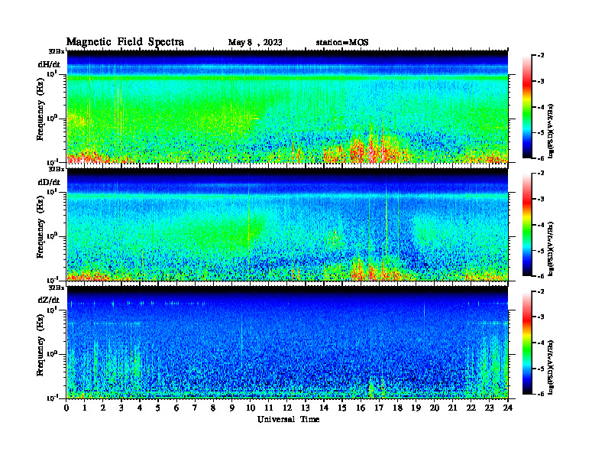
Task: Click the "-3" tick on dH/dt color scale
Action: click(540, 81)
